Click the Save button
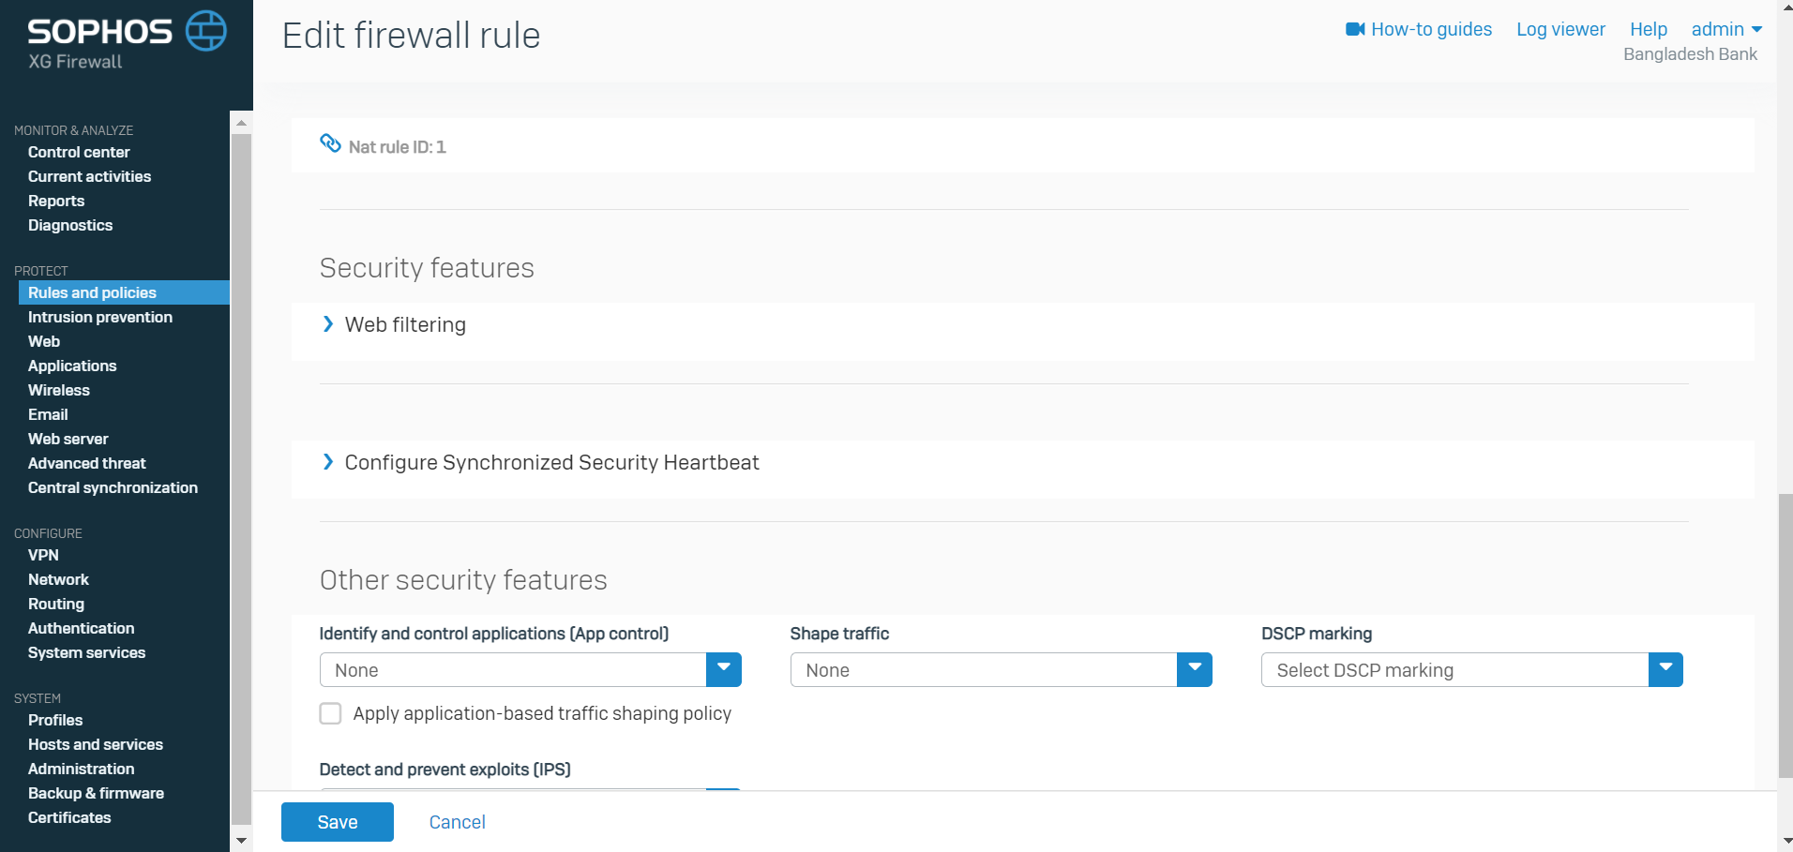Image resolution: width=1793 pixels, height=852 pixels. [x=338, y=822]
